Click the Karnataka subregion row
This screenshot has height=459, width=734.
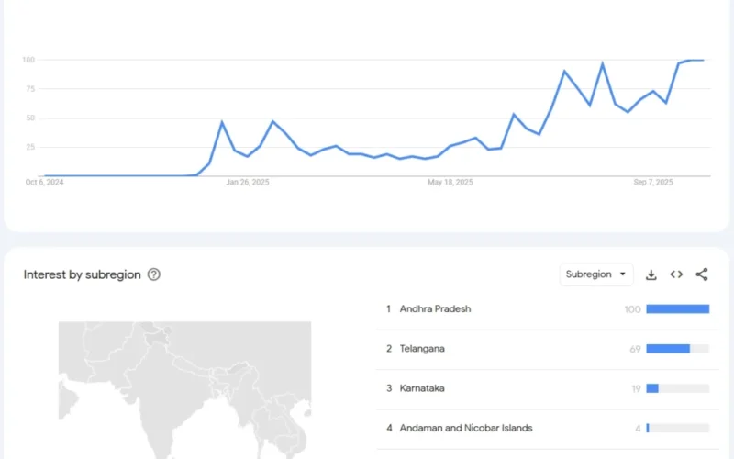[x=422, y=388]
